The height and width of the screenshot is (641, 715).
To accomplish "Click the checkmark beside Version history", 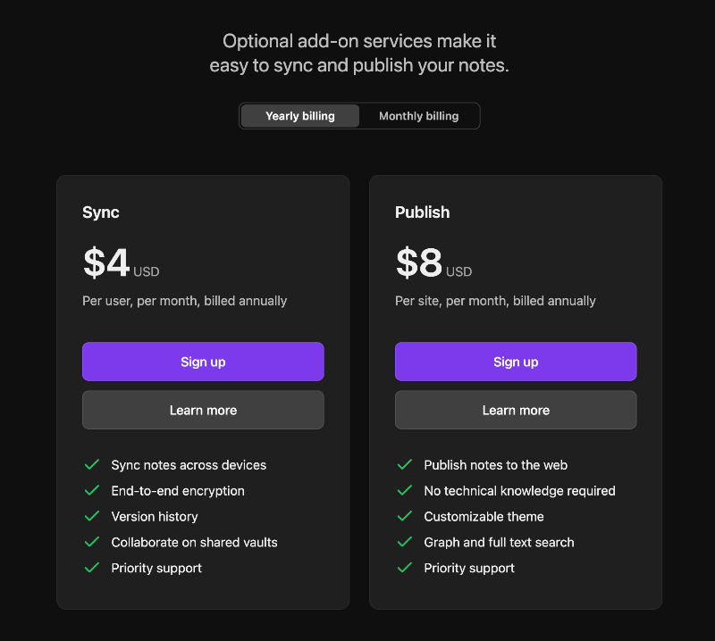I will tap(91, 517).
